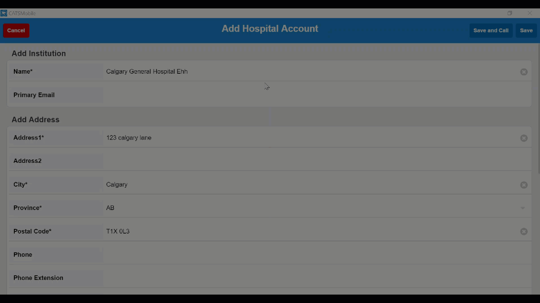Edit the Name field text
Screen dimensions: 540x303
(312, 72)
